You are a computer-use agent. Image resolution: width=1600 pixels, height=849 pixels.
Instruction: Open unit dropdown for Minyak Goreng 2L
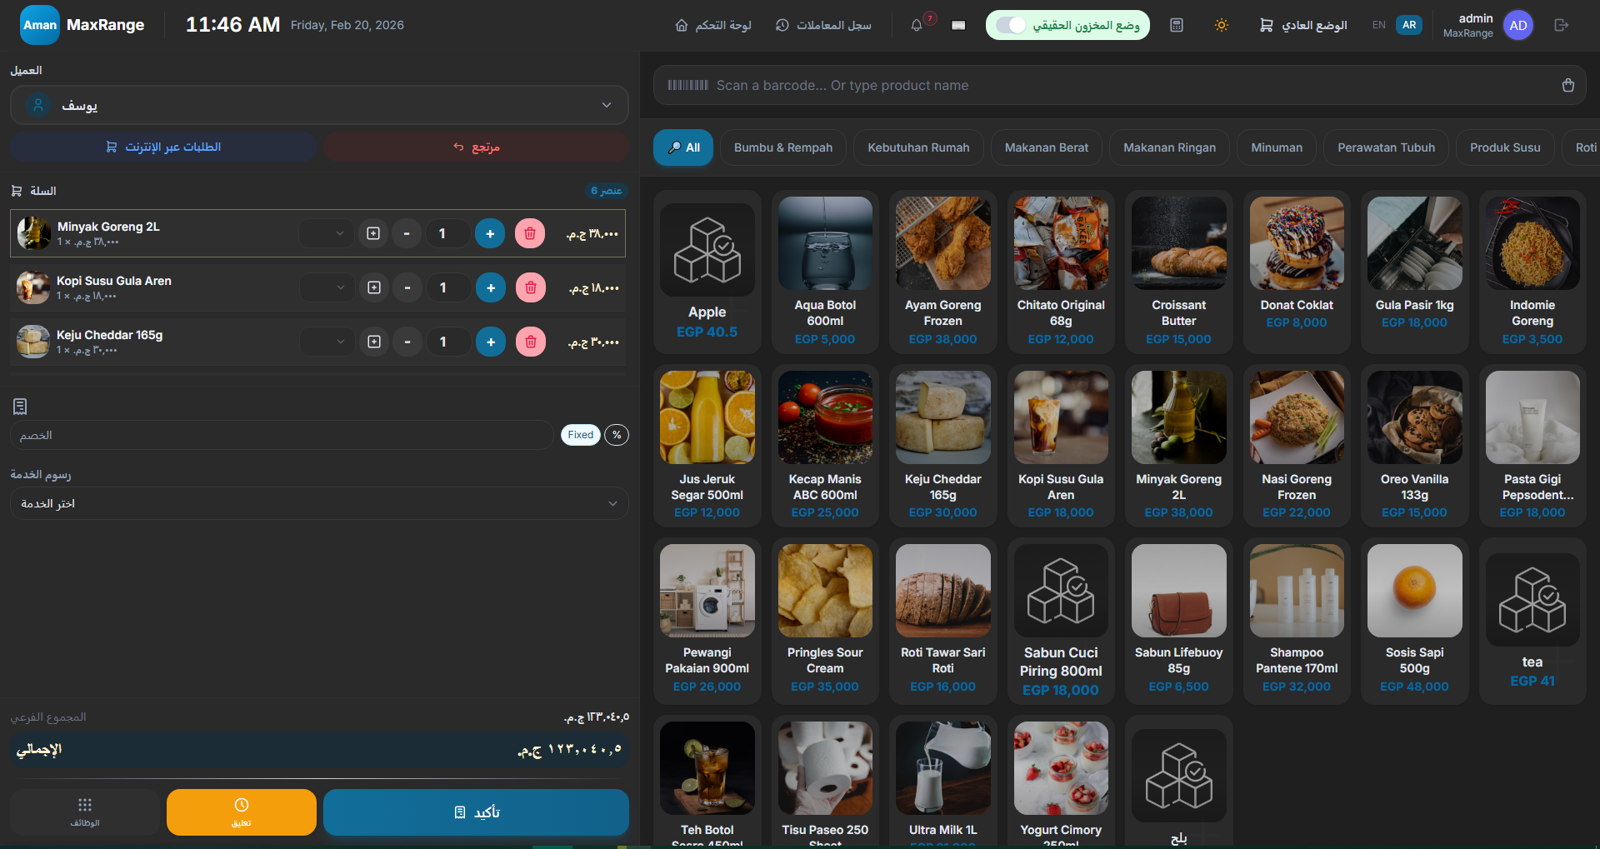(x=327, y=233)
